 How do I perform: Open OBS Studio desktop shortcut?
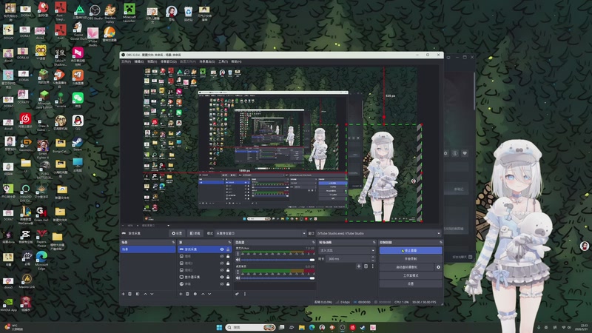[x=95, y=12]
